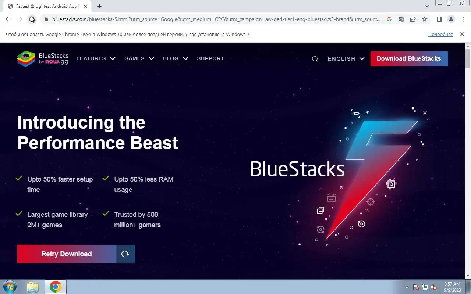Go back with the browser back arrow
The image size is (471, 294).
(8, 19)
